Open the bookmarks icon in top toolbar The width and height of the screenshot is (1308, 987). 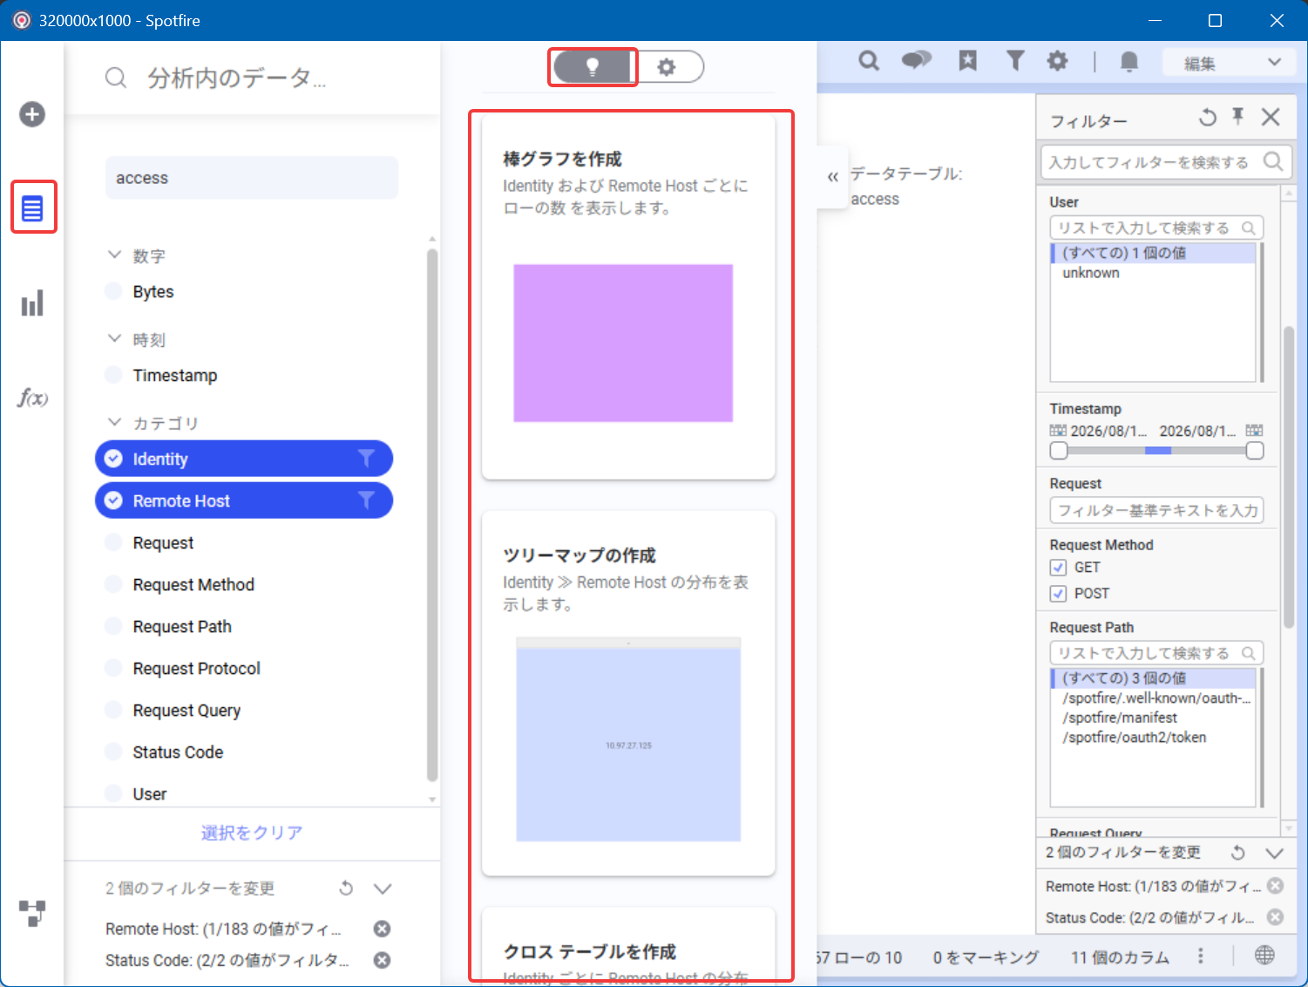(967, 60)
